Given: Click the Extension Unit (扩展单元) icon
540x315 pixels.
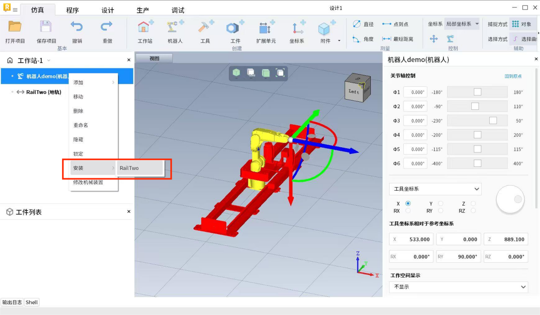Looking at the screenshot, I should [x=266, y=28].
